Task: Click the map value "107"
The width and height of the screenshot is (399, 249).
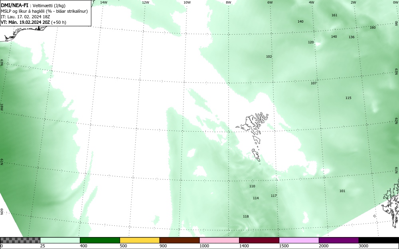Action: click(314, 83)
